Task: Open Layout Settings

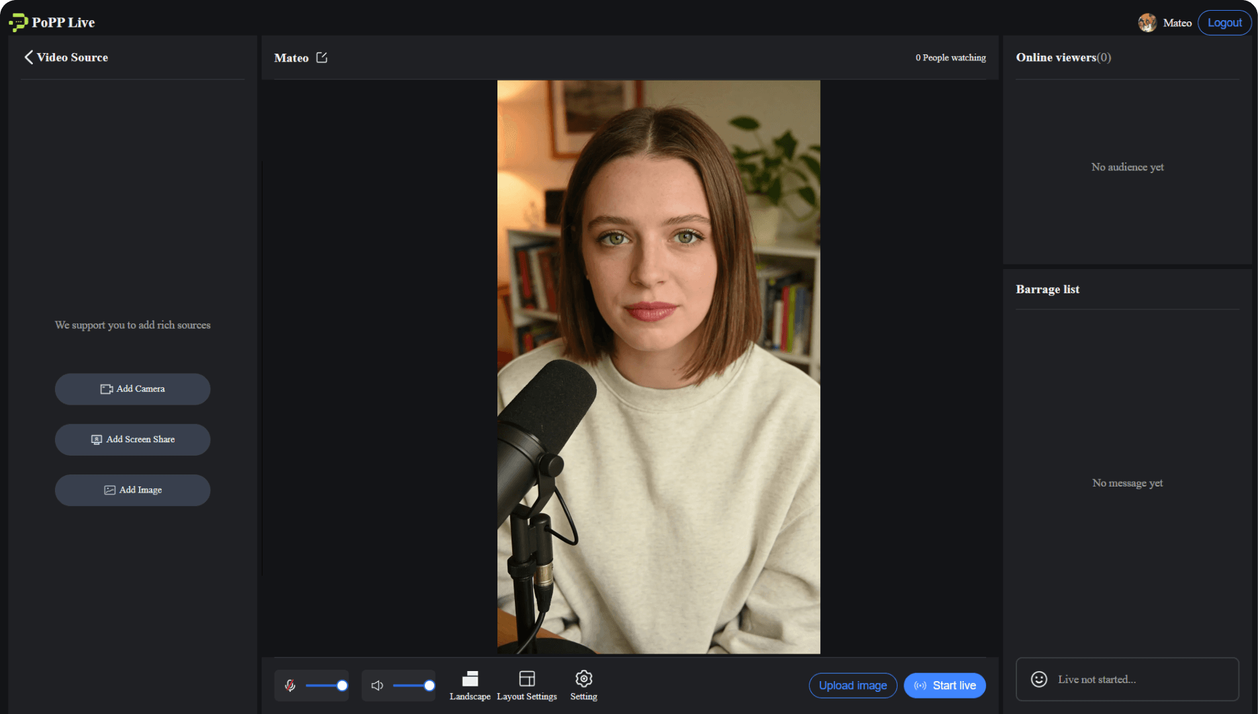Action: (527, 685)
